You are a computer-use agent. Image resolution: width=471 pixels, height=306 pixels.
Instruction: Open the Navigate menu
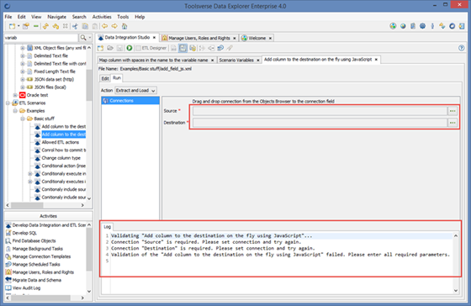coord(57,17)
